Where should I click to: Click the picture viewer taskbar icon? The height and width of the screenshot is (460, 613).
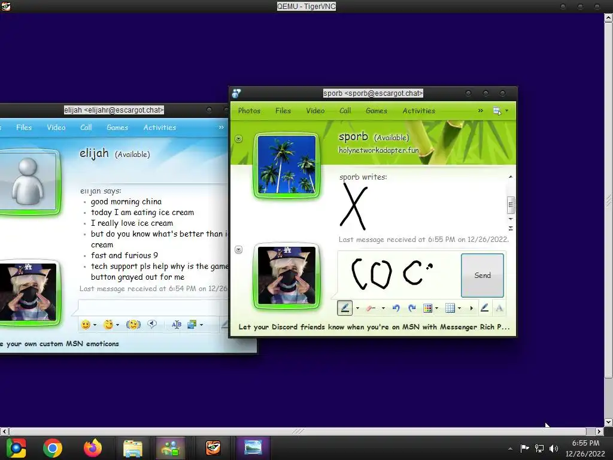pos(253,448)
